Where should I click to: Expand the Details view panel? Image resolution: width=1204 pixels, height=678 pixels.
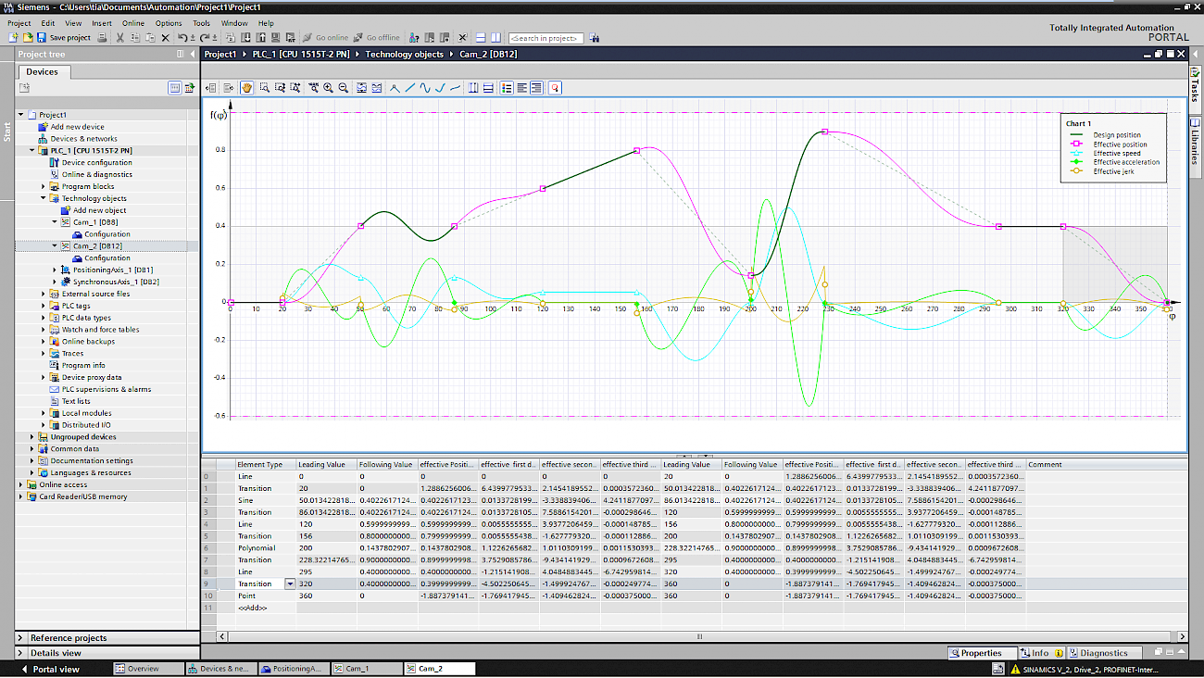coord(22,653)
